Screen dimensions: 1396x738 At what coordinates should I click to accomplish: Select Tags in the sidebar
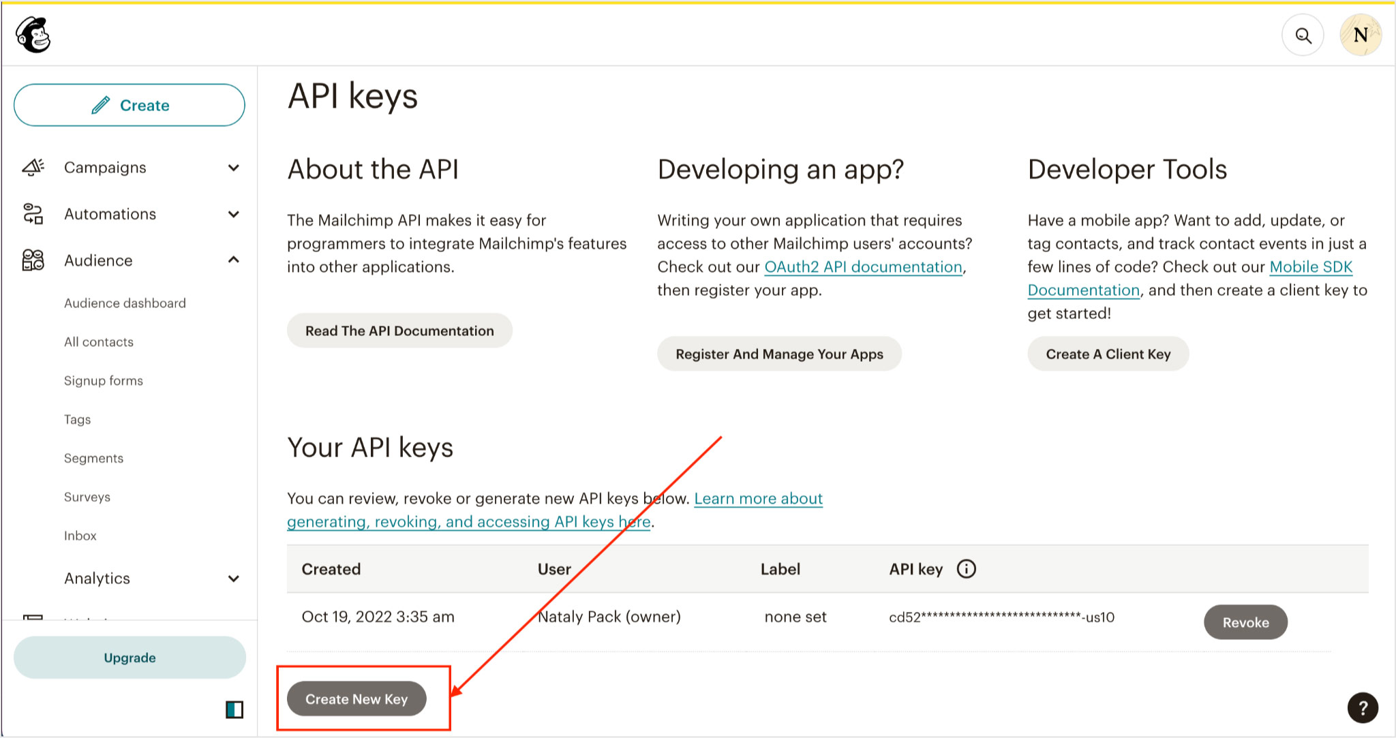(x=77, y=420)
